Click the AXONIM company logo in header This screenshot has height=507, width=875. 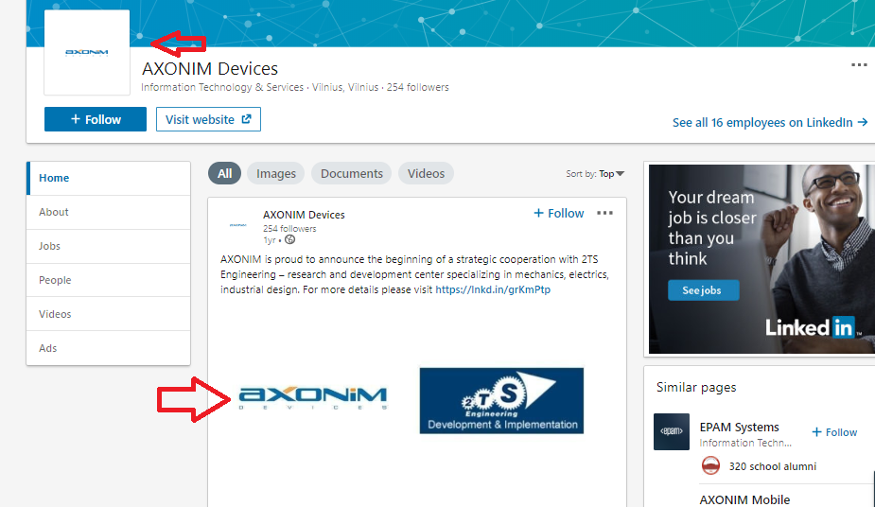click(86, 53)
